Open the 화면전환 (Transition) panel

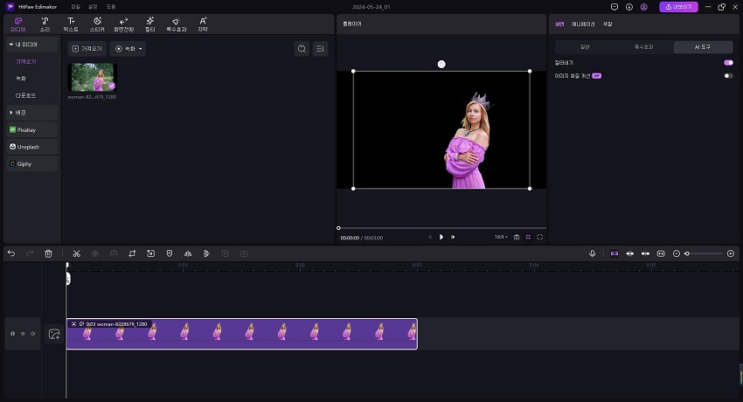coord(123,23)
